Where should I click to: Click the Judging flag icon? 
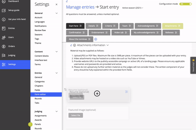4,55
